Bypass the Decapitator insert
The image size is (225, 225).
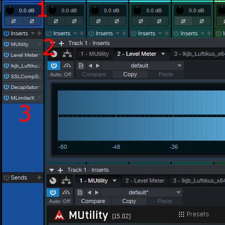click(6, 87)
